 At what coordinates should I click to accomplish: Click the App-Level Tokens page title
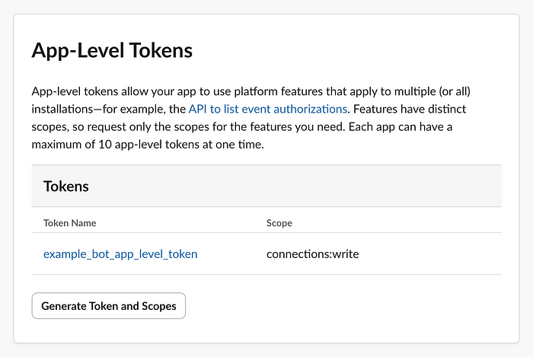pyautogui.click(x=112, y=50)
